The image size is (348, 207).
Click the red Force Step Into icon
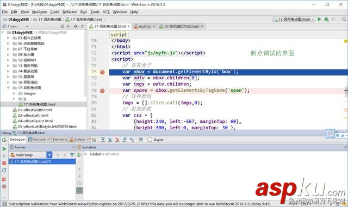click(x=117, y=140)
